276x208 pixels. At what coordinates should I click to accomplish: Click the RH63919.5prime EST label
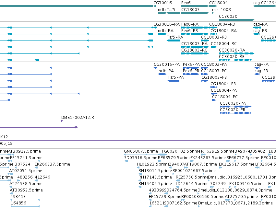218,151
